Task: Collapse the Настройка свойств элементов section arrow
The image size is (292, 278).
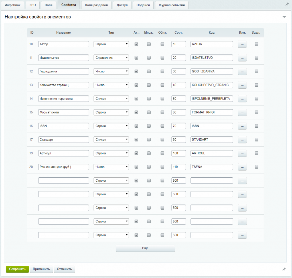Action: click(x=284, y=17)
